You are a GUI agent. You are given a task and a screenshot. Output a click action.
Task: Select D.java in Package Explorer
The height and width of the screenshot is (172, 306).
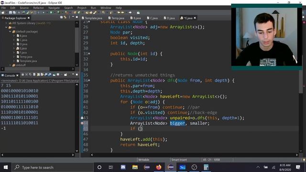click(22, 44)
